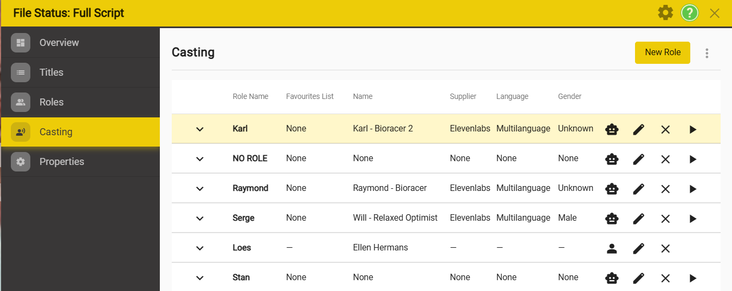Play the Serge voice sample
This screenshot has height=291, width=732.
pyautogui.click(x=693, y=219)
